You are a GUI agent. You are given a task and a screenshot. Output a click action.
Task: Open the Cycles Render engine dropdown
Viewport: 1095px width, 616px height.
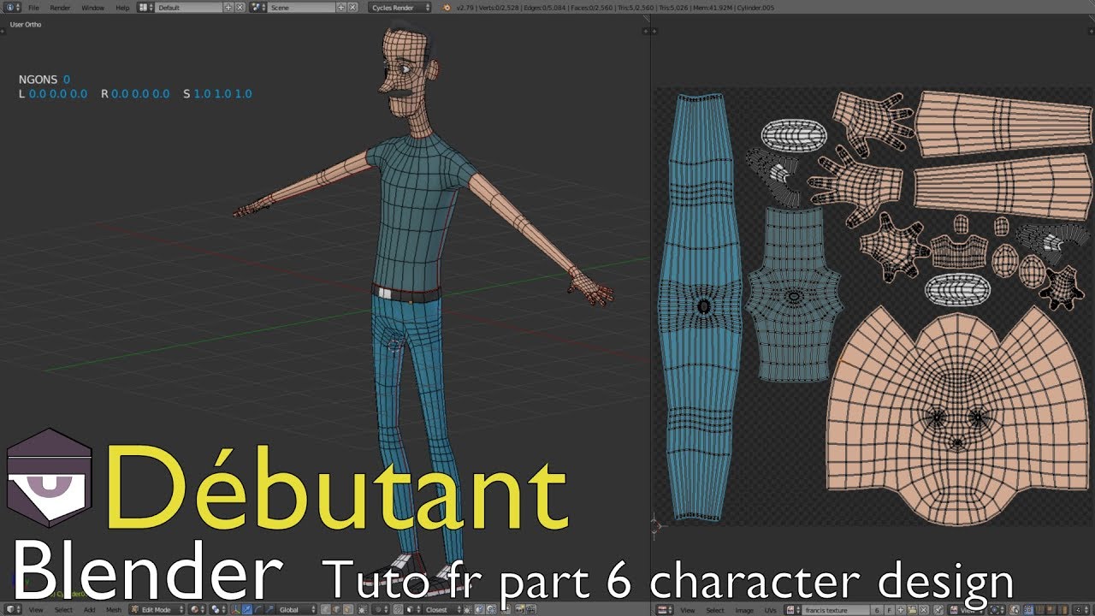pyautogui.click(x=400, y=8)
